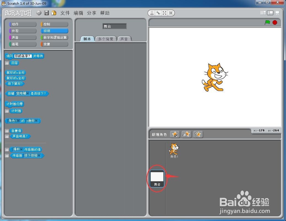Click the green flag to start
This screenshot has height=221, width=286.
tap(267, 22)
